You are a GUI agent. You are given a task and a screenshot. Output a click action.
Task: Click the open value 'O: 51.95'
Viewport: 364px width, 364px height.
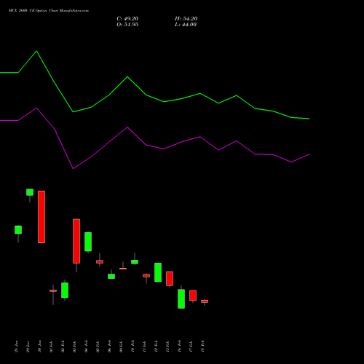(x=127, y=25)
